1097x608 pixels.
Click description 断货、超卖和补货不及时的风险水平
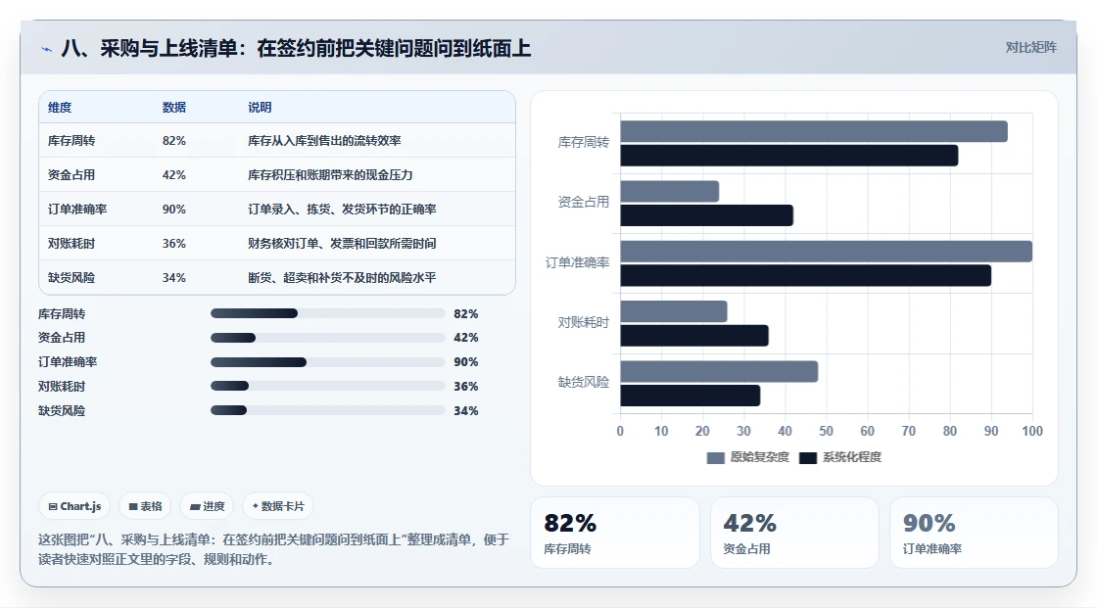click(x=342, y=278)
